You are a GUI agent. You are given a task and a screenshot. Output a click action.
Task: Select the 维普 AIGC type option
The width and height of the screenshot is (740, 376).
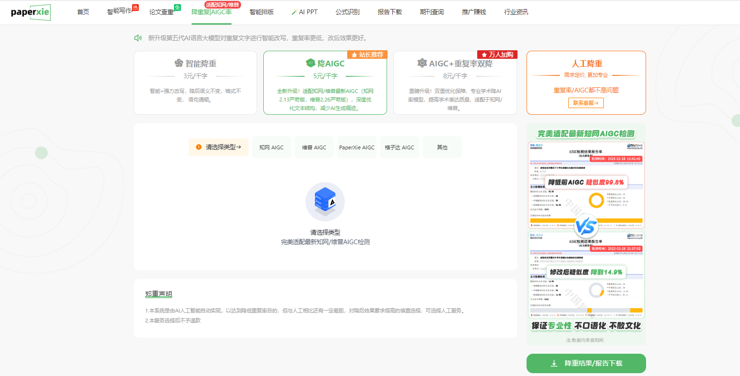pos(314,147)
